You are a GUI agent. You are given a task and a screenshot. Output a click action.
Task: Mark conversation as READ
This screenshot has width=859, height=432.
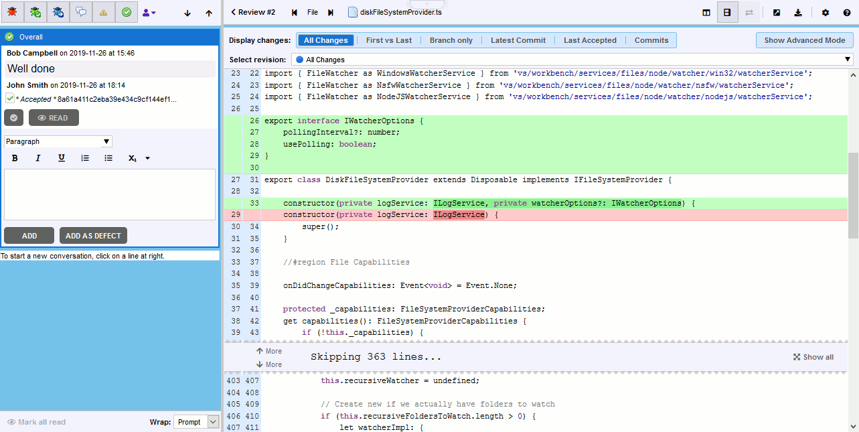[x=54, y=118]
